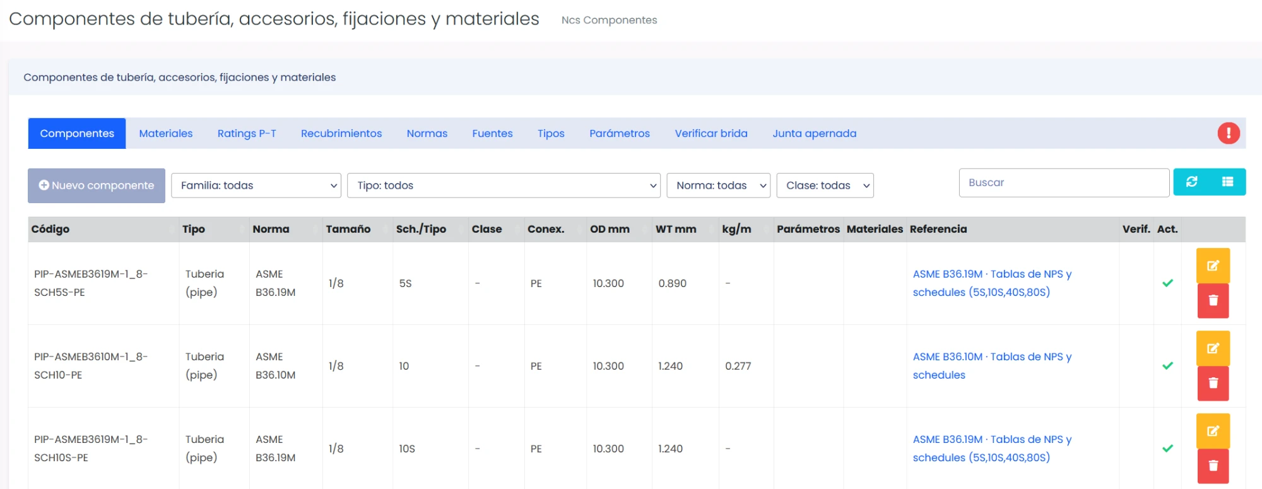Click the Buscar search field
1262x489 pixels.
[x=1064, y=182]
